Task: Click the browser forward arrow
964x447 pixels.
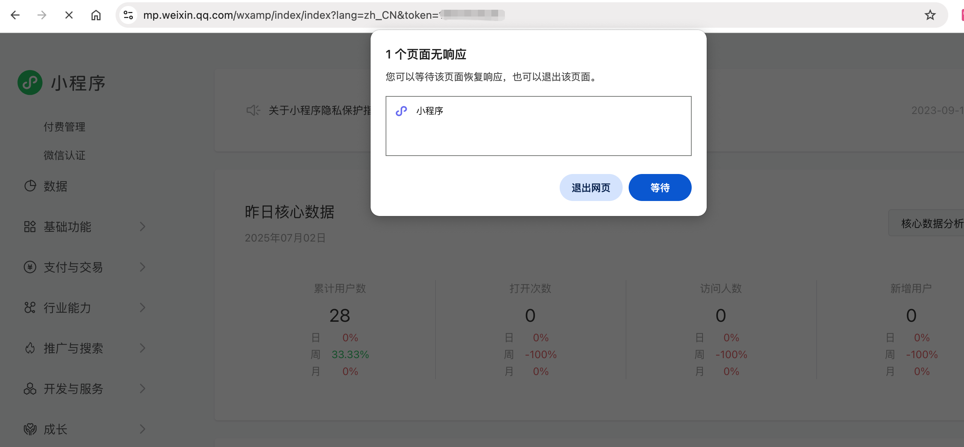Action: tap(42, 15)
